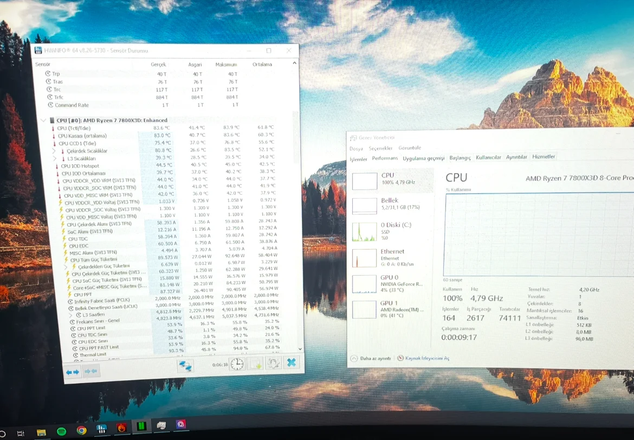
Task: Select CPU EDC sensor row
Action: coord(171,245)
